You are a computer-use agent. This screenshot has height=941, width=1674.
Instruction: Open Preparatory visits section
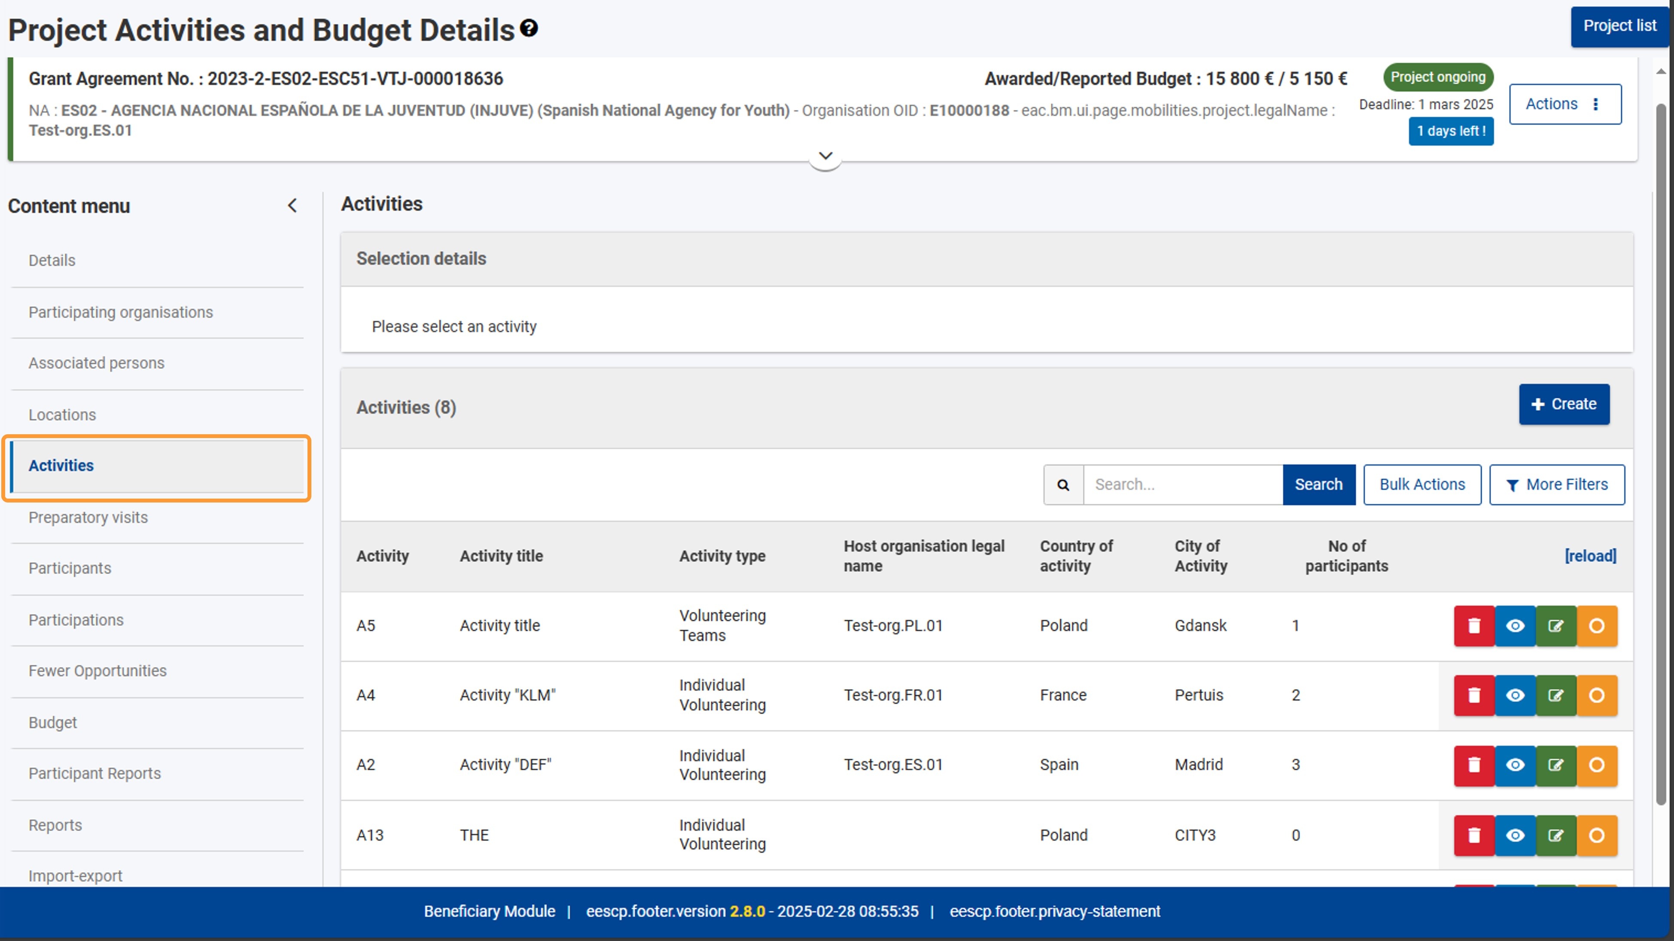coord(157,517)
